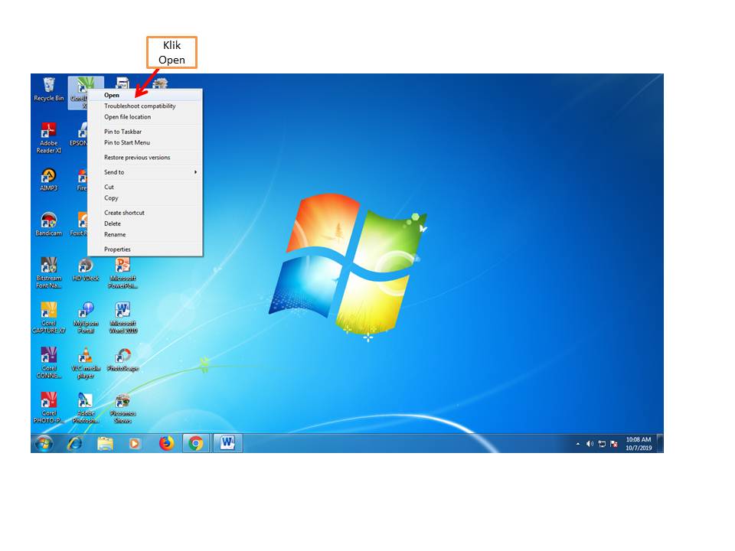The width and height of the screenshot is (735, 551).
Task: Click the taskbar clock showing 10:08 AM
Action: point(639,444)
